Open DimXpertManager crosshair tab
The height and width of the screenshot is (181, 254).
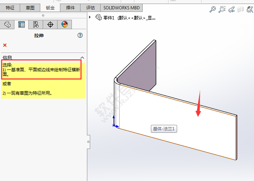tap(50, 24)
